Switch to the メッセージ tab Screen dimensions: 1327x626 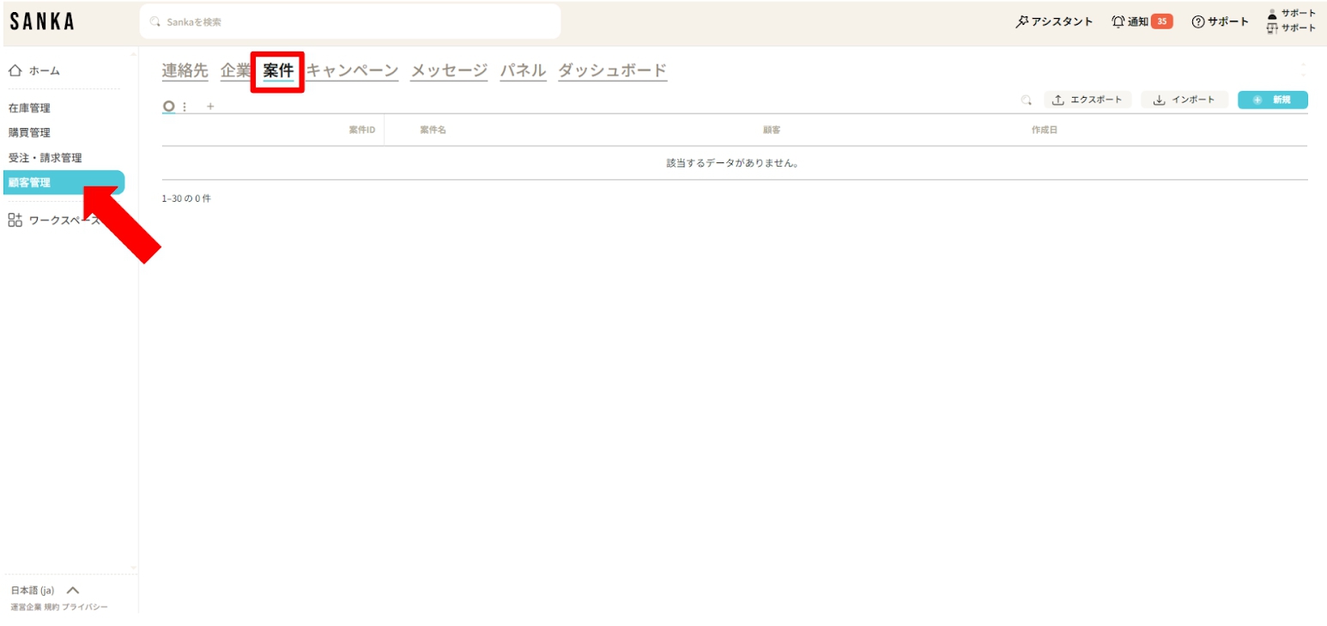click(449, 70)
